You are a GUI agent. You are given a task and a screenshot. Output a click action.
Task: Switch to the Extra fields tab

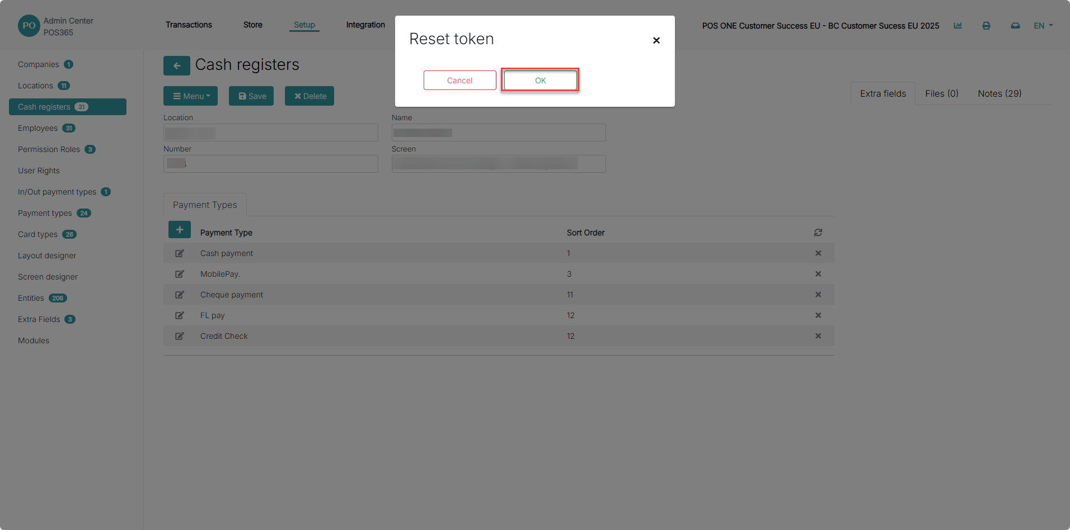tap(883, 93)
